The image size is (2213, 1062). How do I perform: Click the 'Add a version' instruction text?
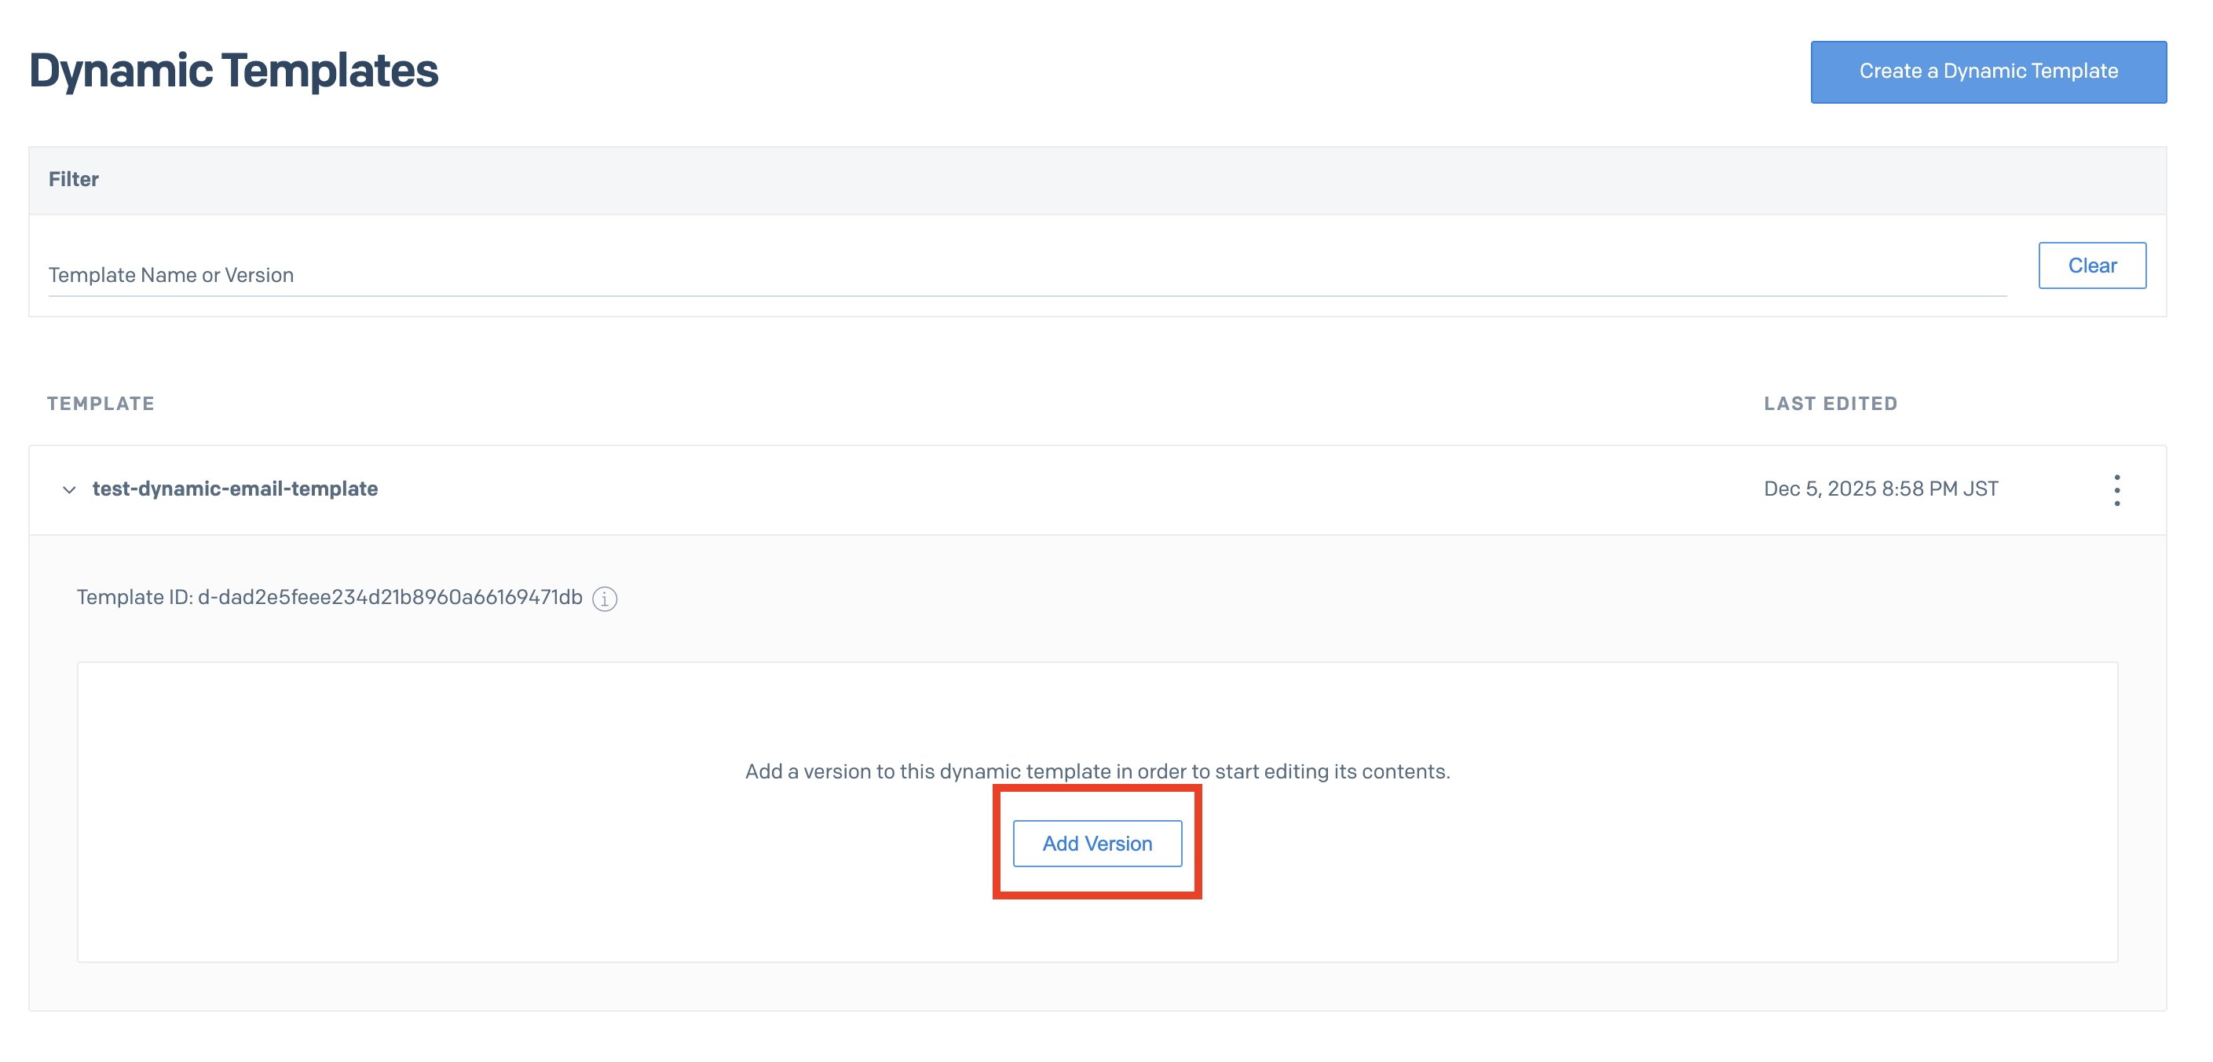(1097, 771)
